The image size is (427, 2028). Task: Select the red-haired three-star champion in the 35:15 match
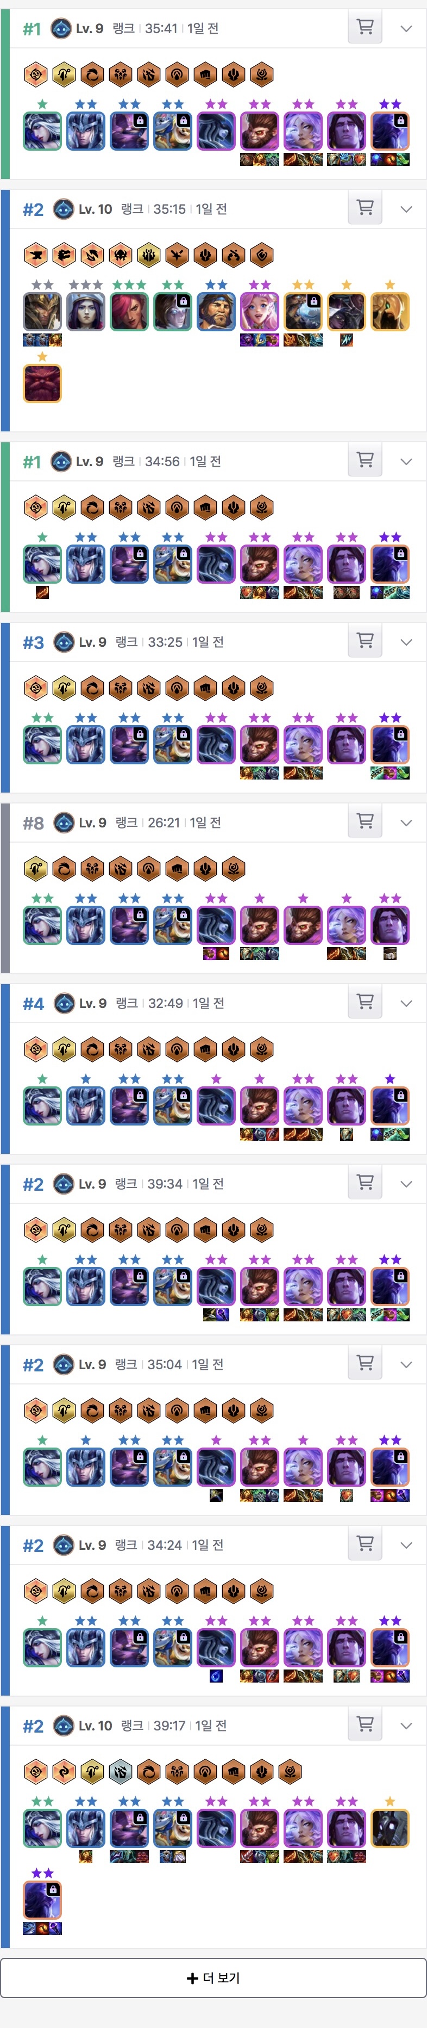(x=129, y=312)
